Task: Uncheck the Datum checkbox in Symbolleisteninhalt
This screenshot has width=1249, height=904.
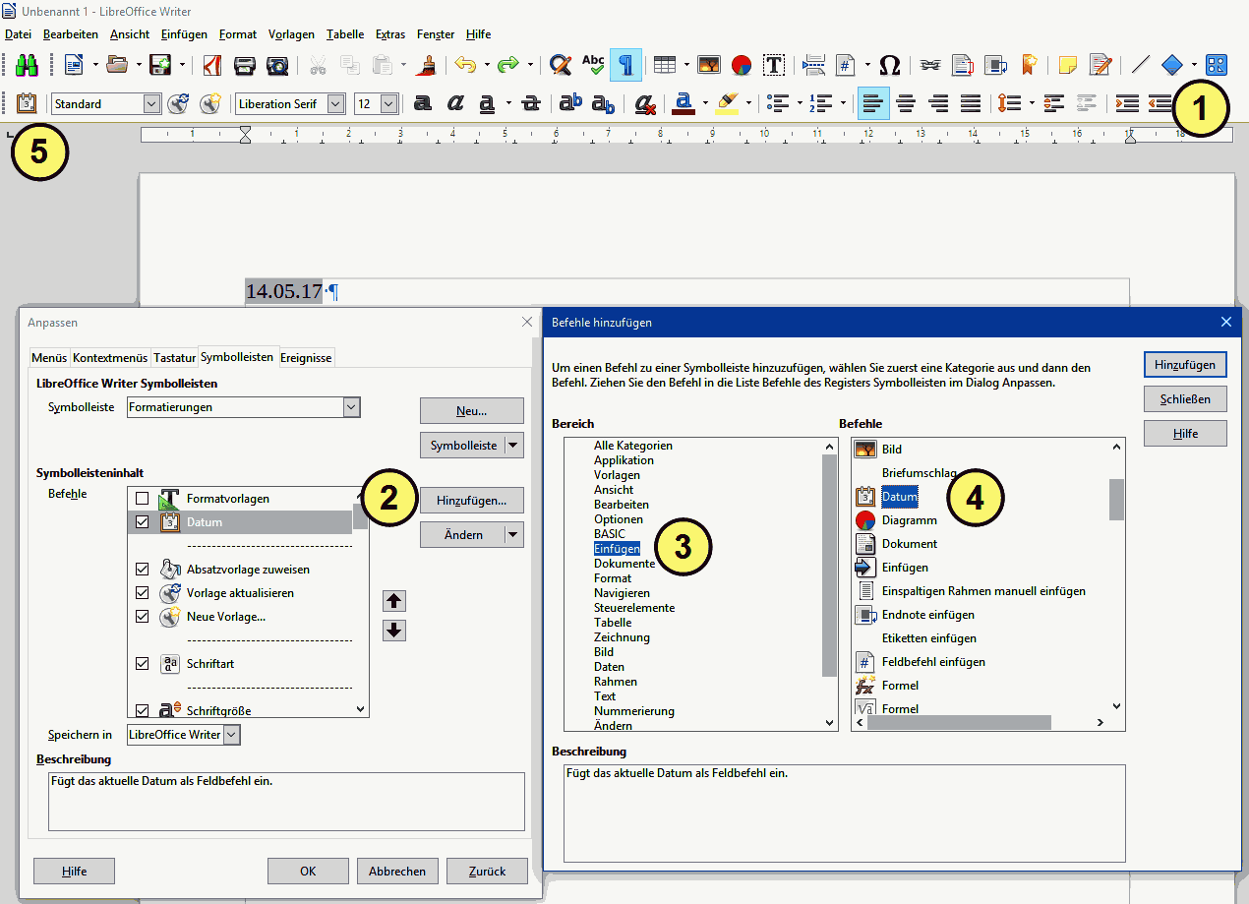Action: coord(143,522)
